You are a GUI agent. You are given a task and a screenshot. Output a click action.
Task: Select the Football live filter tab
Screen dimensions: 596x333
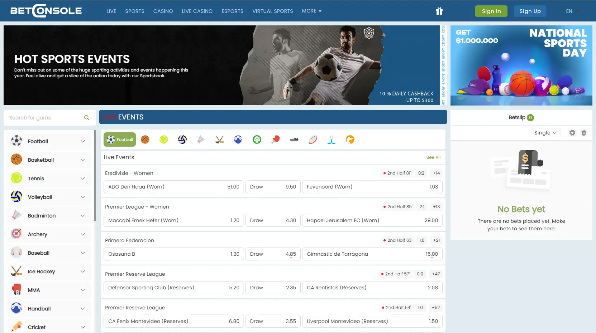(120, 139)
